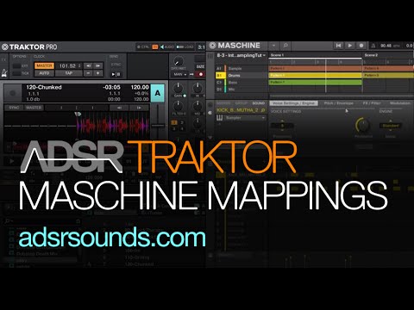Enable the clock MASTER button
The height and width of the screenshot is (310, 414).
44,65
